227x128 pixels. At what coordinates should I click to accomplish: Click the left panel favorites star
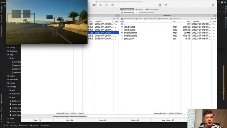[x=117, y=18]
